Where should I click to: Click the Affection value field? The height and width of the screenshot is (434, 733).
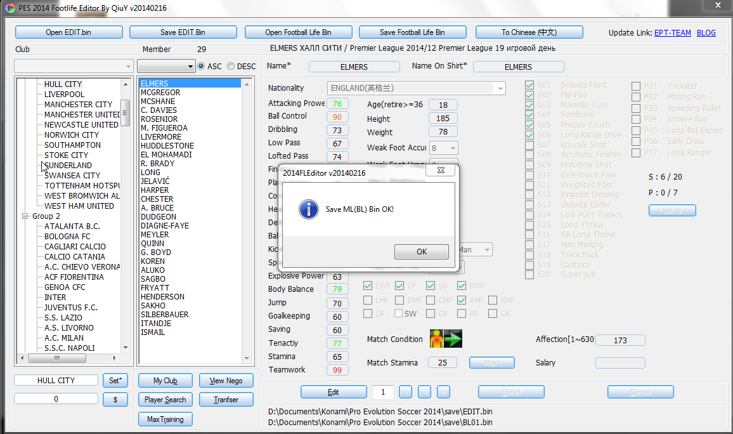[x=620, y=341]
